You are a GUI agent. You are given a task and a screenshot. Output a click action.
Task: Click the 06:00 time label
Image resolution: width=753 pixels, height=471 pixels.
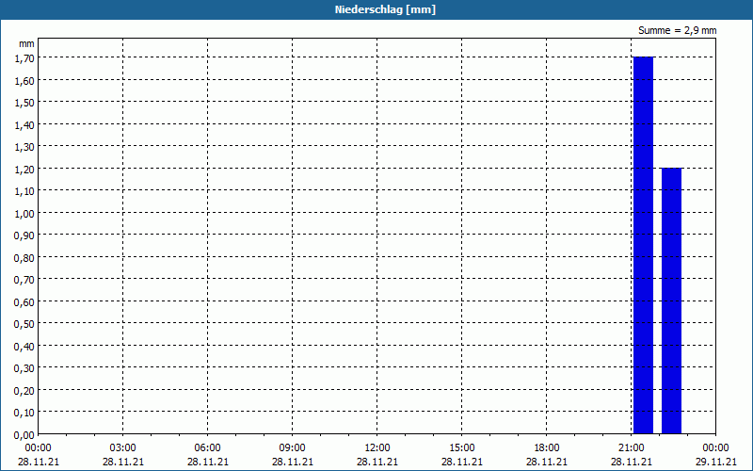tap(207, 448)
